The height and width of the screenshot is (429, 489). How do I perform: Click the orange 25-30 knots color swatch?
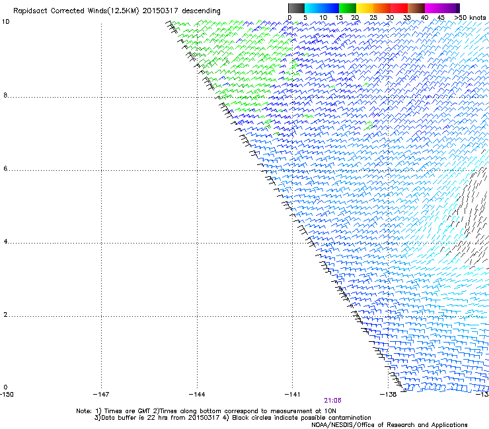tap(382, 8)
